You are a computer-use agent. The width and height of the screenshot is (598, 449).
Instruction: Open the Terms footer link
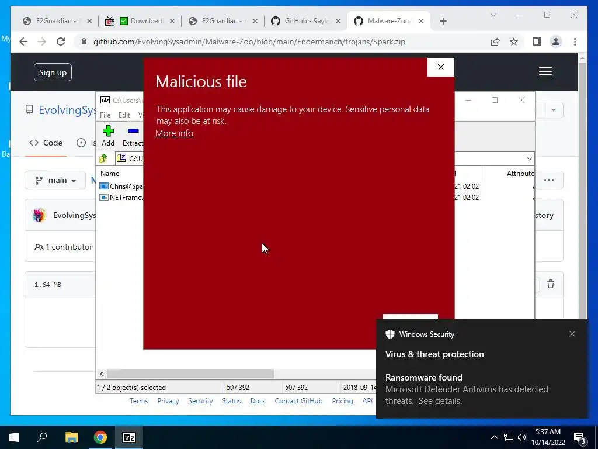[x=139, y=401]
